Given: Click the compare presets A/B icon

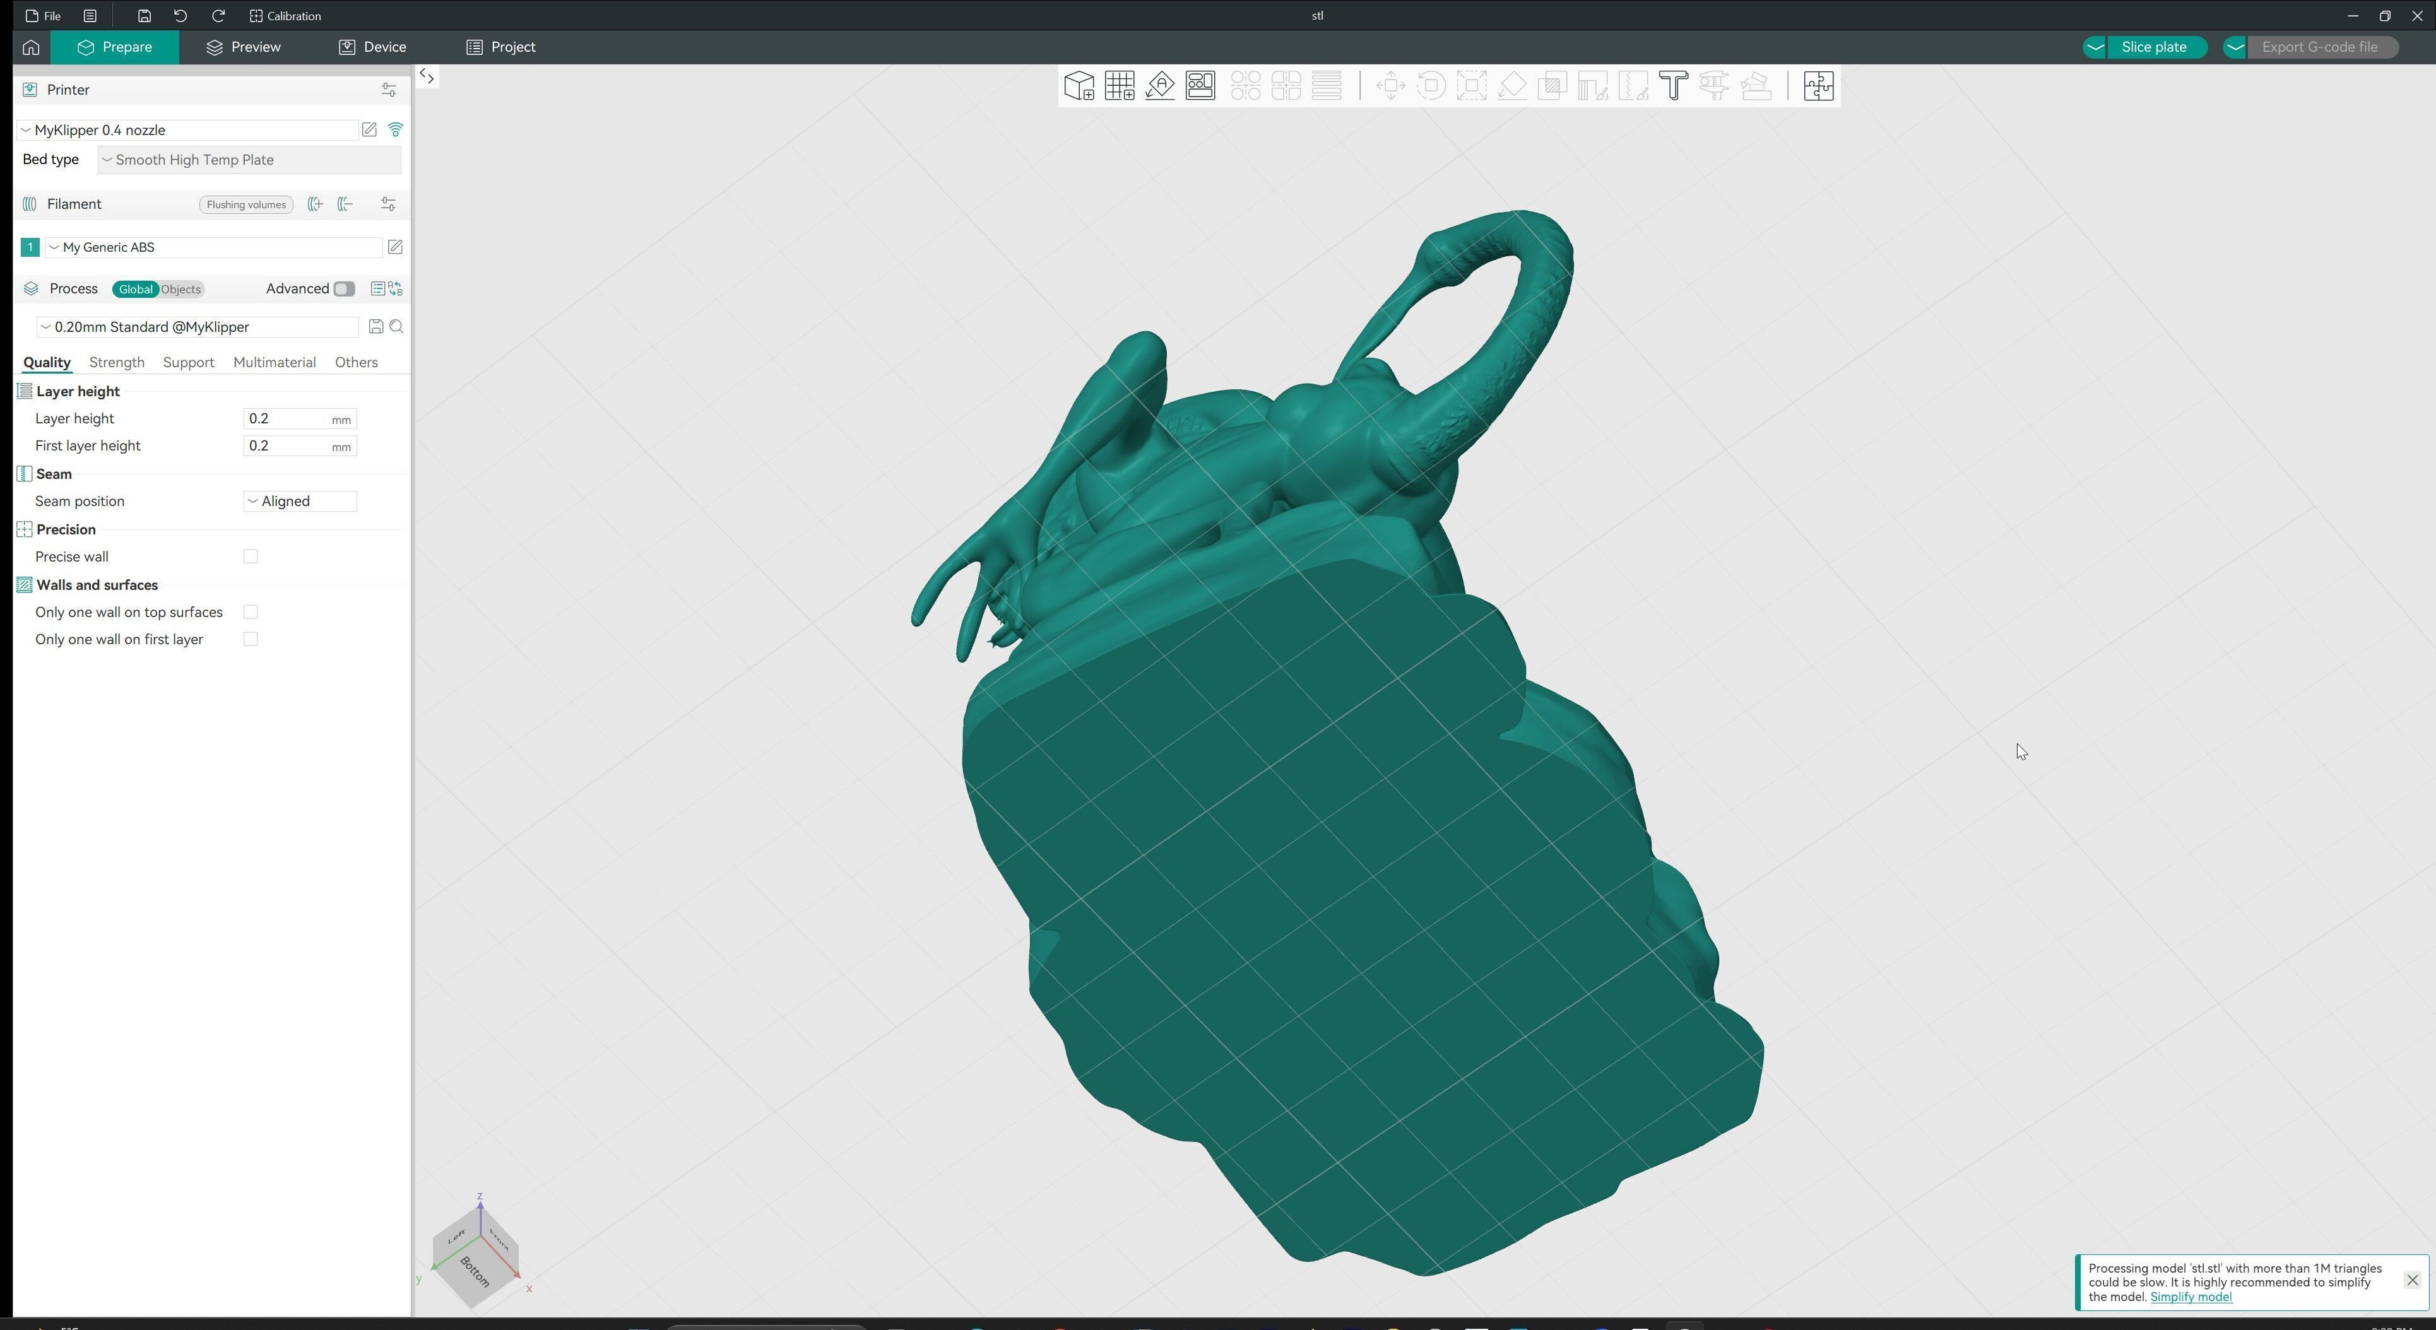Looking at the screenshot, I should tap(395, 289).
